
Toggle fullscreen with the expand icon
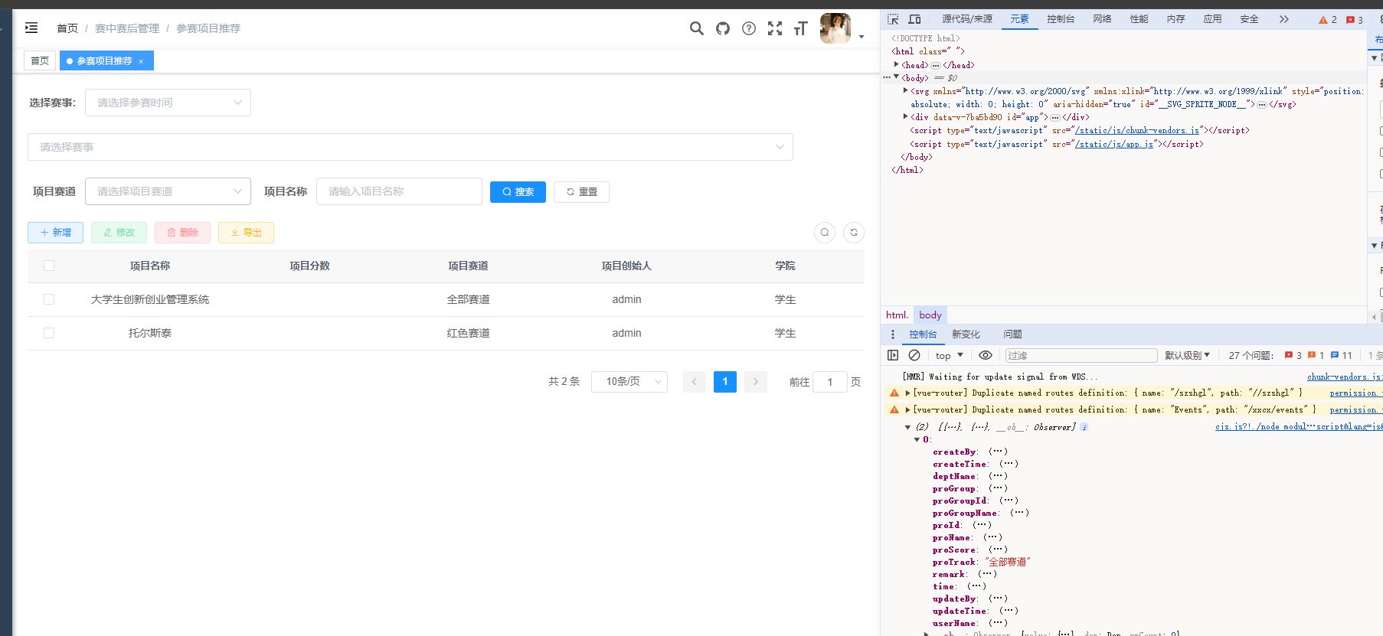pos(775,28)
